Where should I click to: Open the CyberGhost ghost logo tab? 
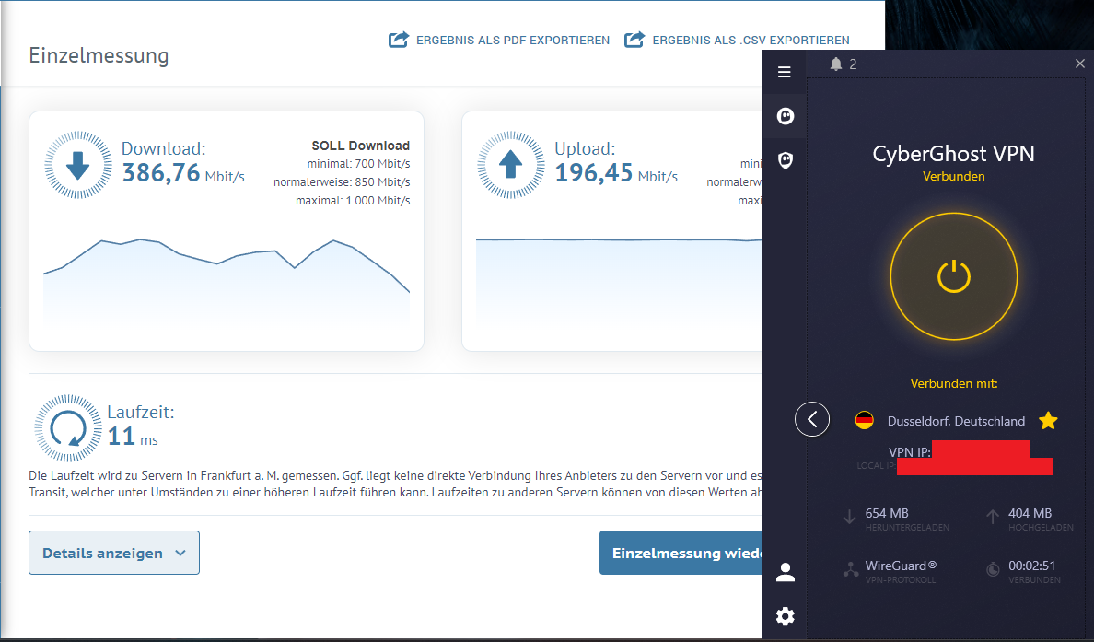point(786,116)
